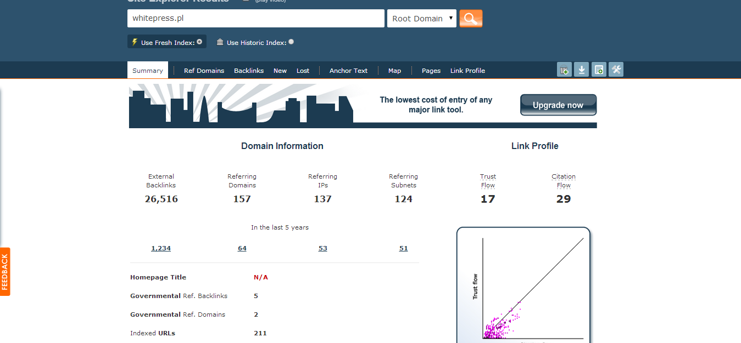
Task: Click the Homepage Title N/A value
Action: tap(261, 277)
